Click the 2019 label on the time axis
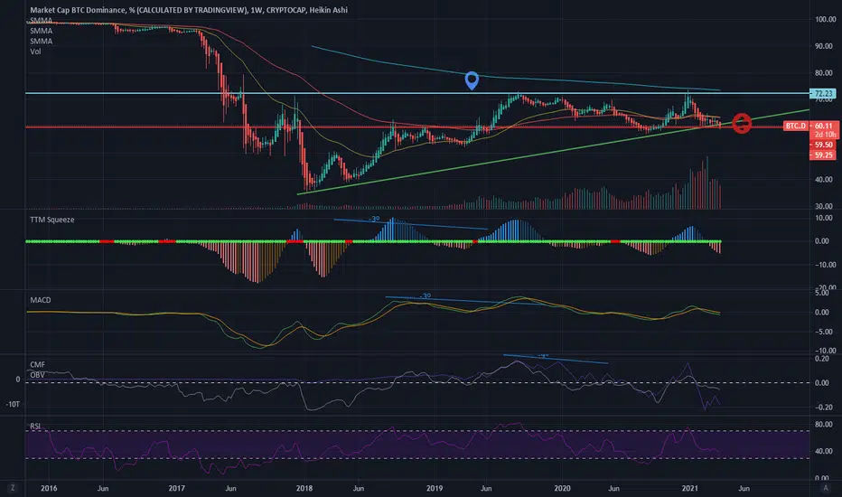 click(x=435, y=488)
